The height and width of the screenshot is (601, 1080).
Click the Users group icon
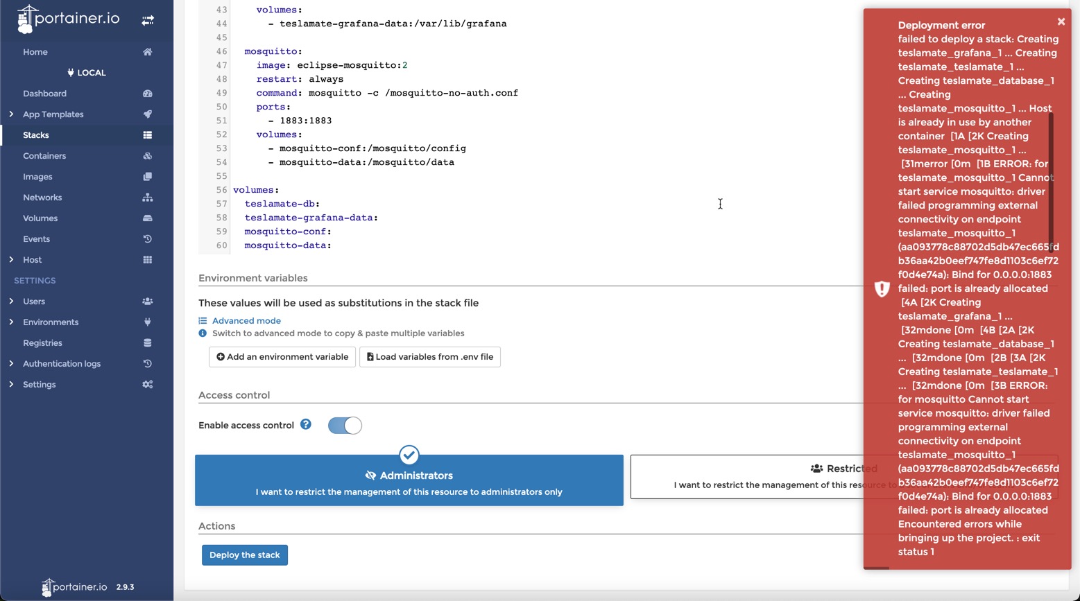click(x=148, y=302)
